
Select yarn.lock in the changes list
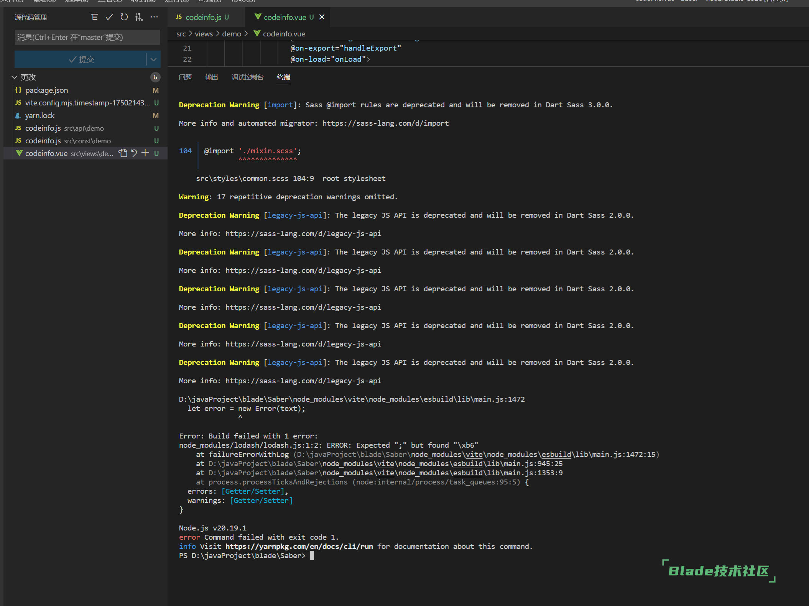pyautogui.click(x=86, y=115)
